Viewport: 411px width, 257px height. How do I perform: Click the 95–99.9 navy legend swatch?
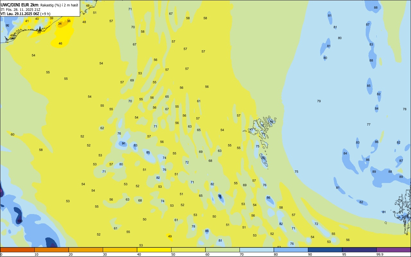point(359,250)
